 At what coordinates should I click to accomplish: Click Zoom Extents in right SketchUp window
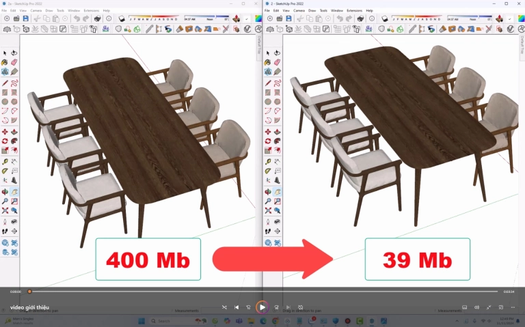pos(268,211)
